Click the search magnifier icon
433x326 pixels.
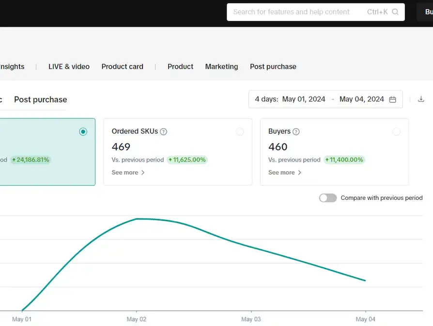[395, 12]
